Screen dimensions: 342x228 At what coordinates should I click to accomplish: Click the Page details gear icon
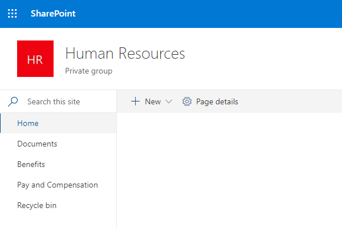click(186, 101)
